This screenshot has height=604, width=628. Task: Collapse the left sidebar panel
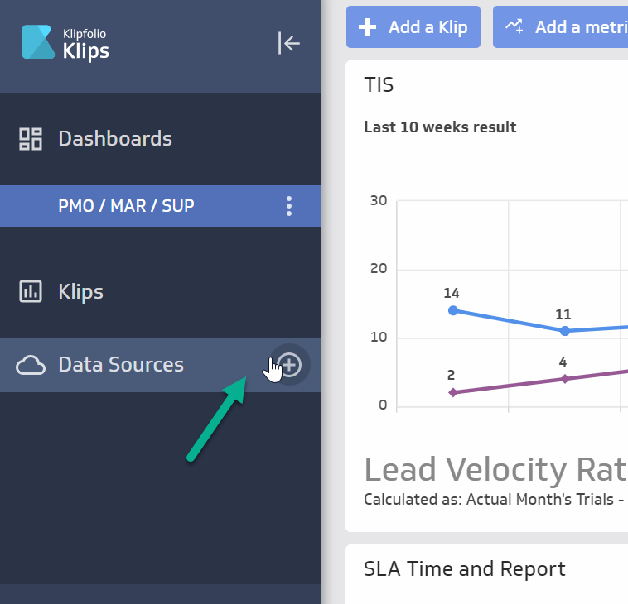[x=288, y=43]
